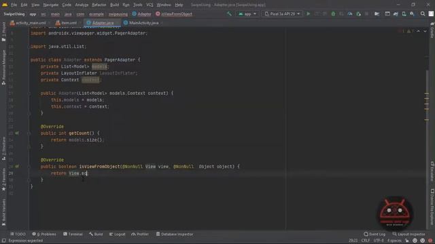
Task: Toggle the Device File Explorer window
Action: [x=432, y=207]
